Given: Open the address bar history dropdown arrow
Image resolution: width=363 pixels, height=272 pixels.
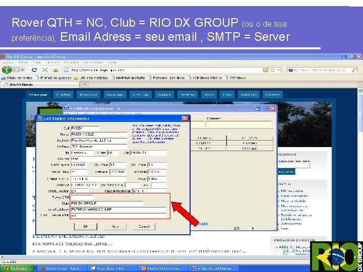Looking at the screenshot, I should [278, 70].
